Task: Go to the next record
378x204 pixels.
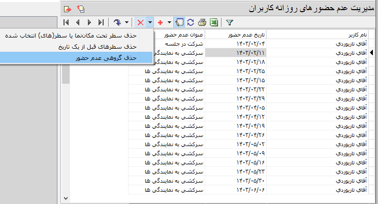Action: click(89, 22)
